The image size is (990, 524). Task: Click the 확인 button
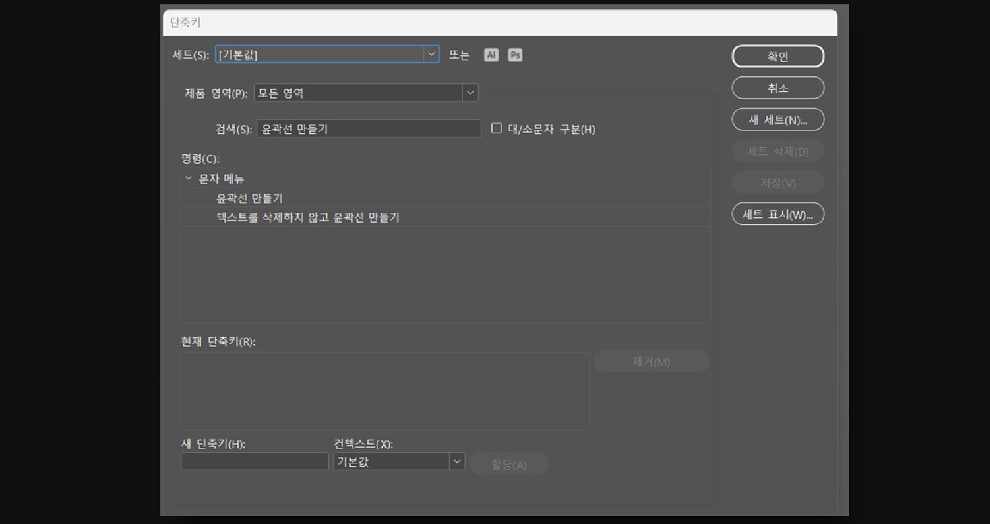(x=778, y=56)
